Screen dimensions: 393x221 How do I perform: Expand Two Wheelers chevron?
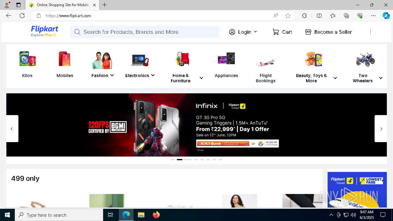point(381,78)
